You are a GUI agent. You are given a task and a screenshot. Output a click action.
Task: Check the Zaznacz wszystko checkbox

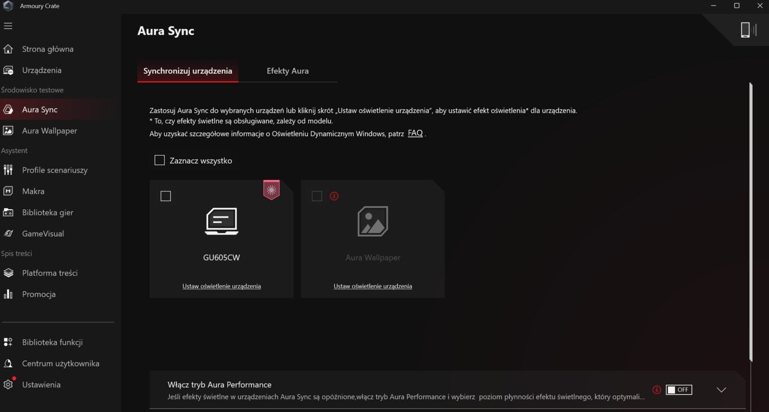click(x=160, y=160)
